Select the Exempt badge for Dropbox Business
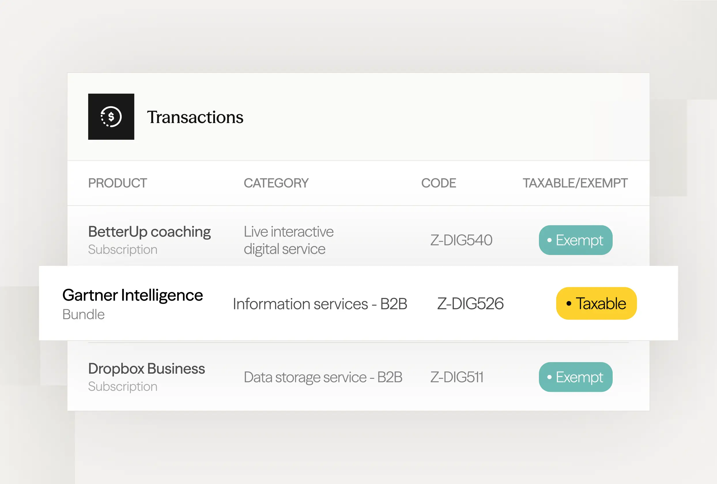The height and width of the screenshot is (484, 717). 576,377
